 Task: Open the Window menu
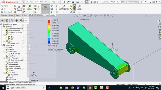tap(48, 2)
